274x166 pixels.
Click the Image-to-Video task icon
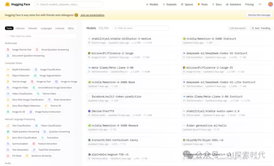click(x=8, y=88)
